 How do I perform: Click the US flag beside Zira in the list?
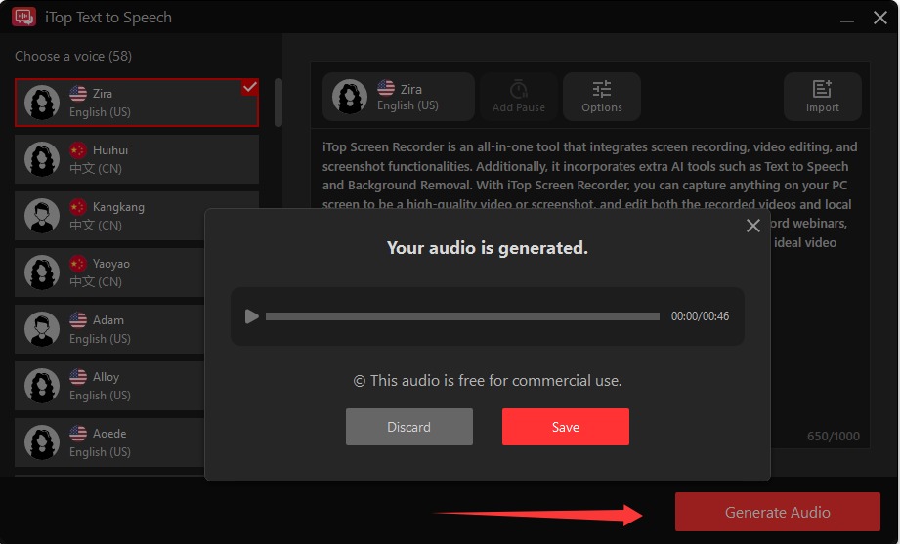coord(78,93)
